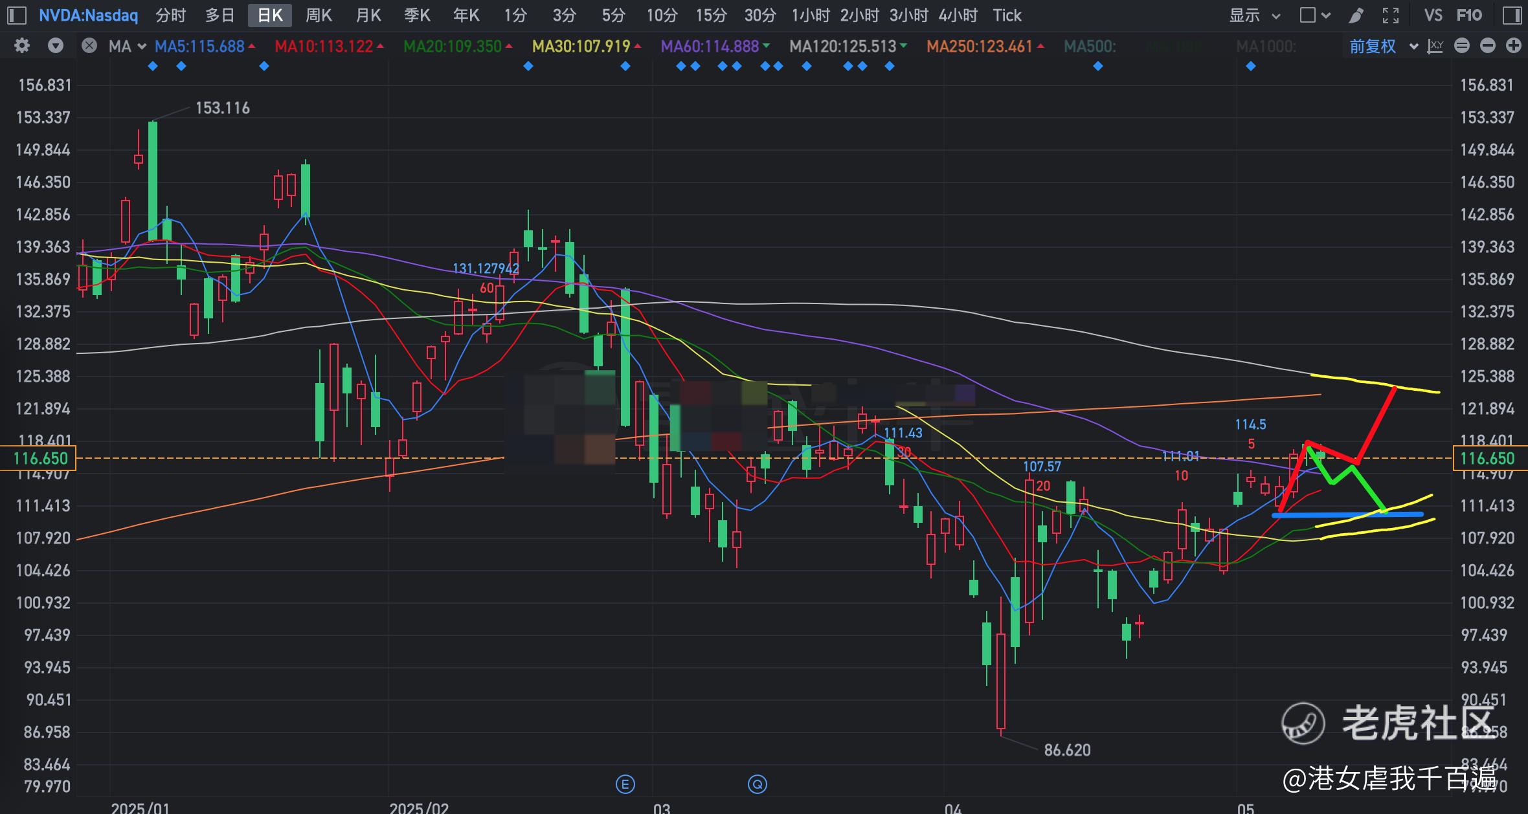Click the MA60:114.888 legend value
This screenshot has height=814, width=1528.
710,47
